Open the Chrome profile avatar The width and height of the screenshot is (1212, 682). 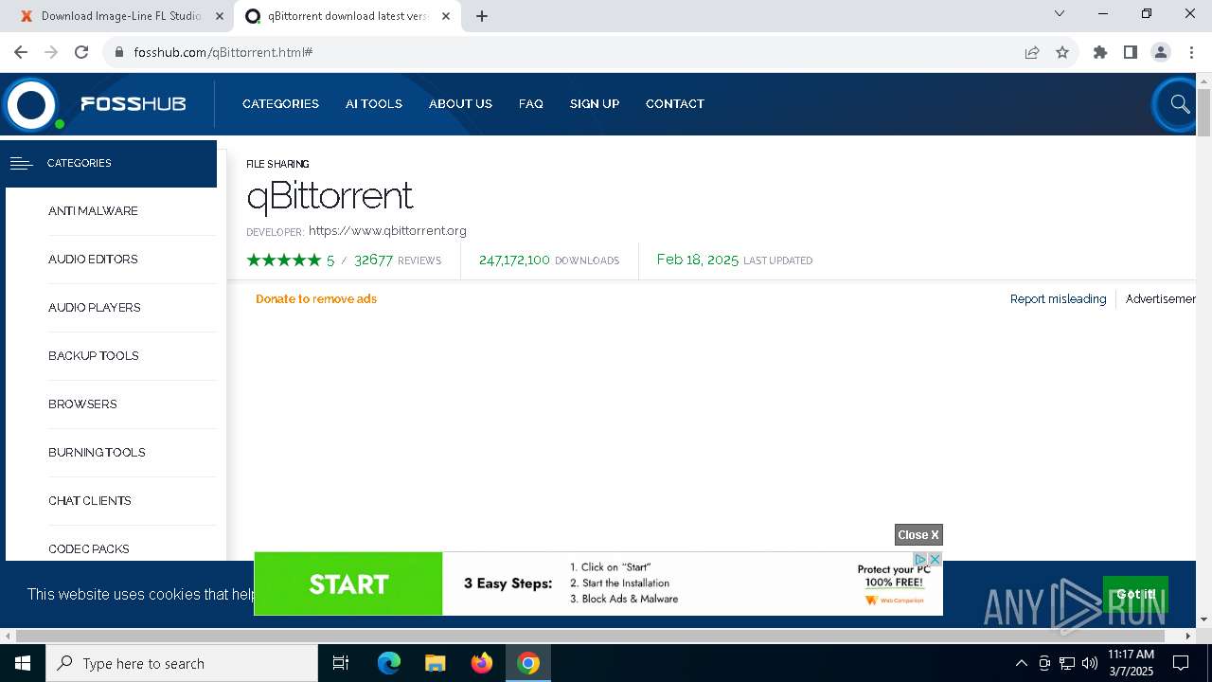(1161, 52)
